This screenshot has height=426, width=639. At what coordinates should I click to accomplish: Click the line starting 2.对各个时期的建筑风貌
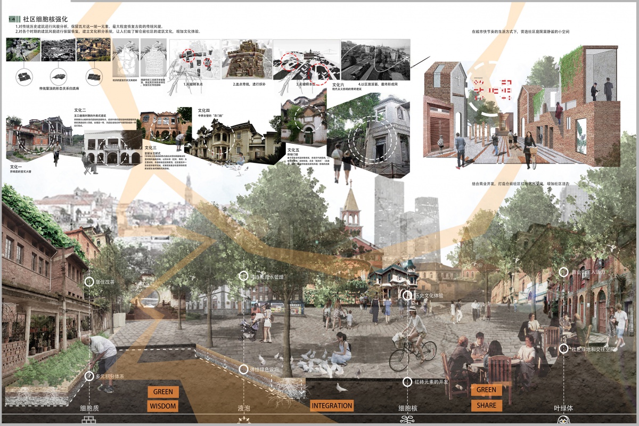click(108, 31)
